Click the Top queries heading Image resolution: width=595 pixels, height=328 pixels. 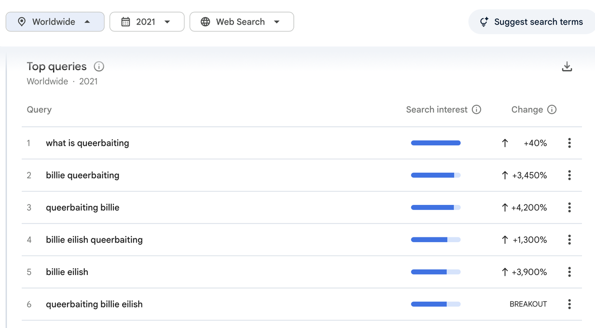(x=57, y=66)
